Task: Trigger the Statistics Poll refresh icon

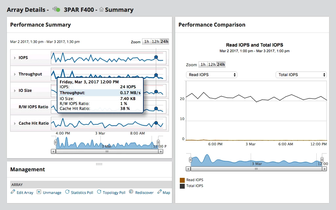Action: click(67, 192)
